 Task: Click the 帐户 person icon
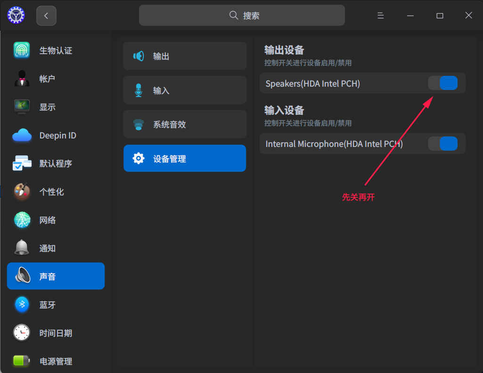pos(22,79)
